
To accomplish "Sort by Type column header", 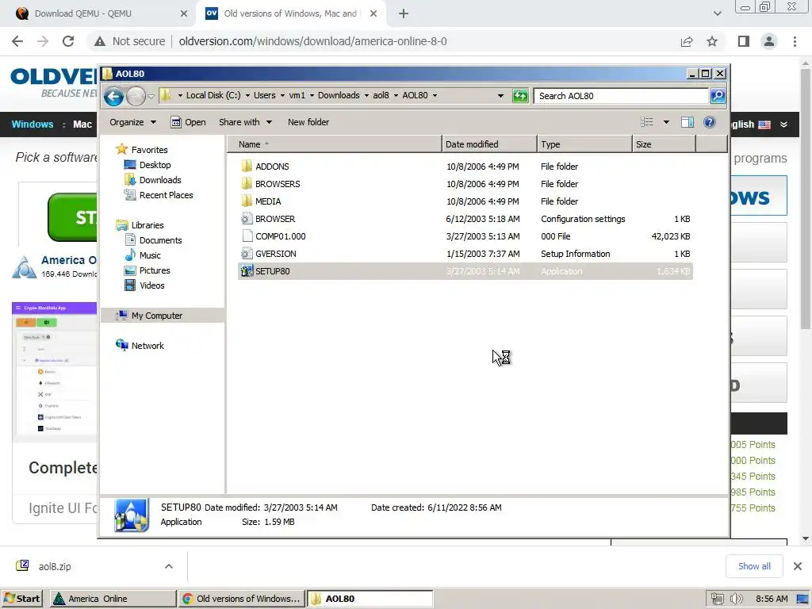I will click(584, 144).
